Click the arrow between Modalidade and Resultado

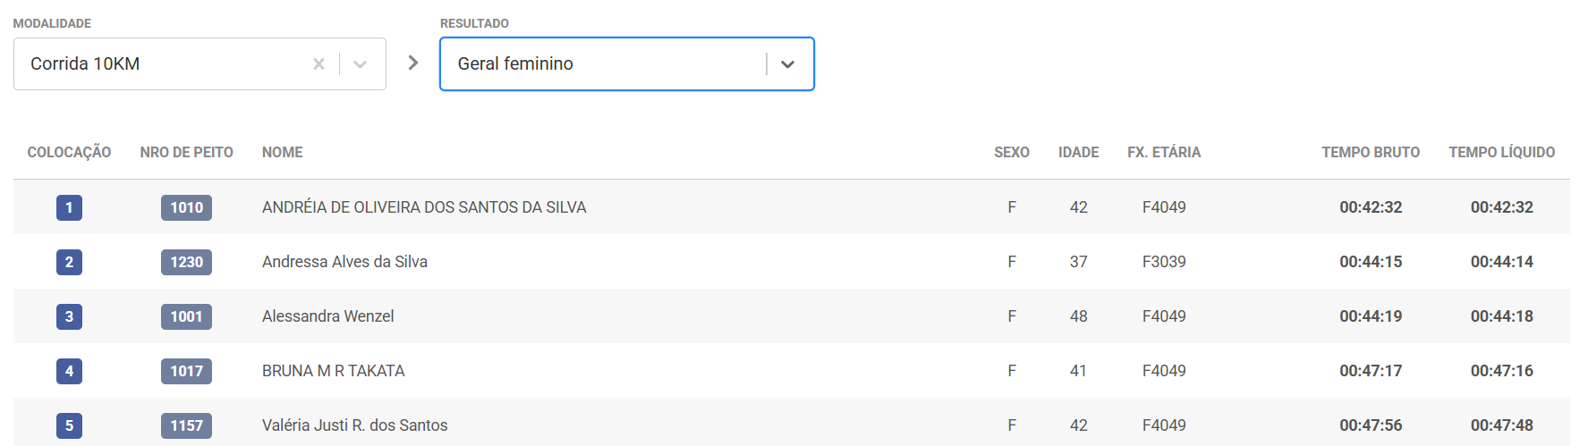[x=412, y=63]
